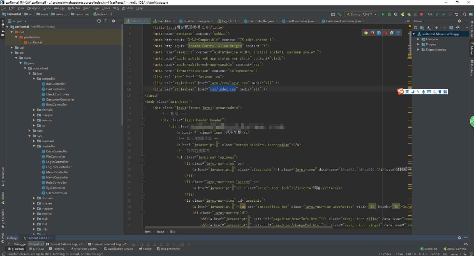Hide the Project tool window
The width and height of the screenshot is (474, 256).
point(120,21)
